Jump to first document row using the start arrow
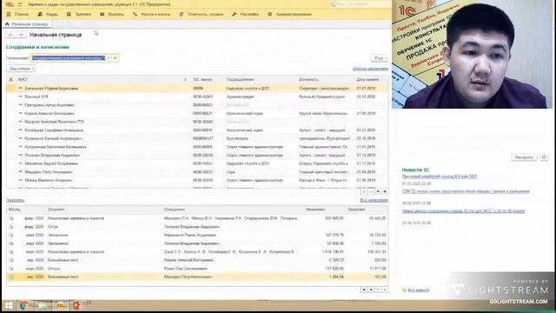Viewport: 556px width, 313px height. pyautogui.click(x=364, y=290)
